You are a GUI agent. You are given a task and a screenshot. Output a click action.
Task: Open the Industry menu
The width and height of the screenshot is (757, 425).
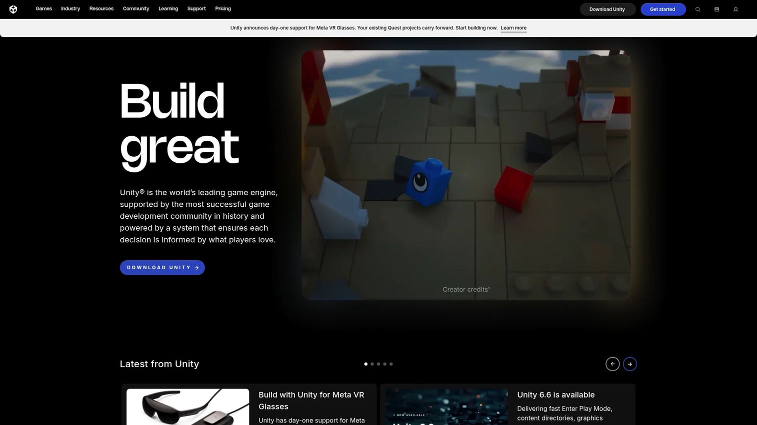(70, 9)
